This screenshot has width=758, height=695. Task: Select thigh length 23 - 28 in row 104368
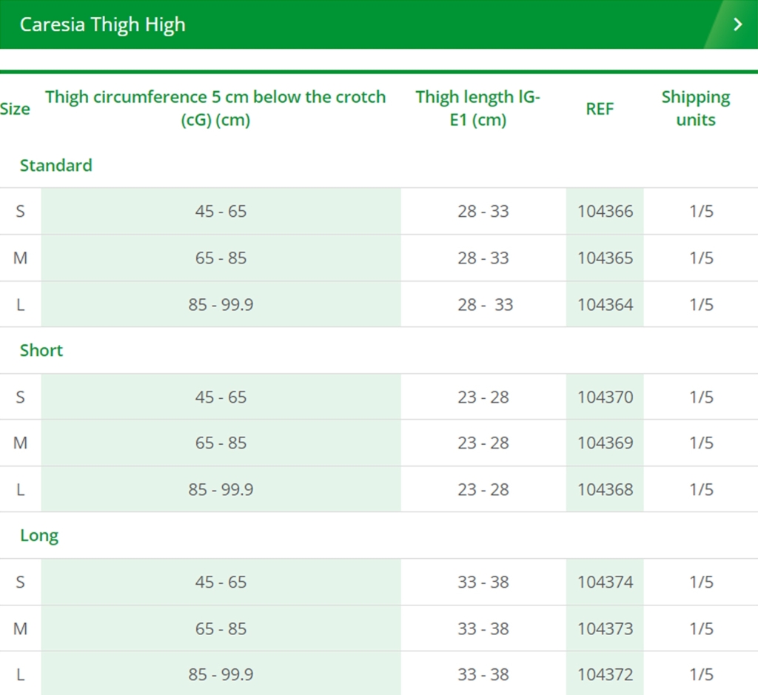point(483,489)
